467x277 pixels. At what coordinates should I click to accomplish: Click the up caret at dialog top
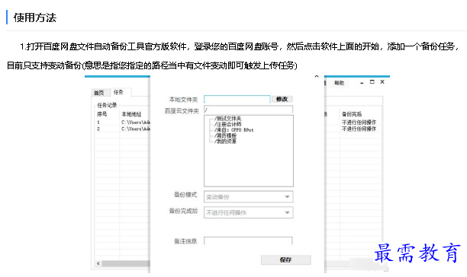(x=317, y=77)
